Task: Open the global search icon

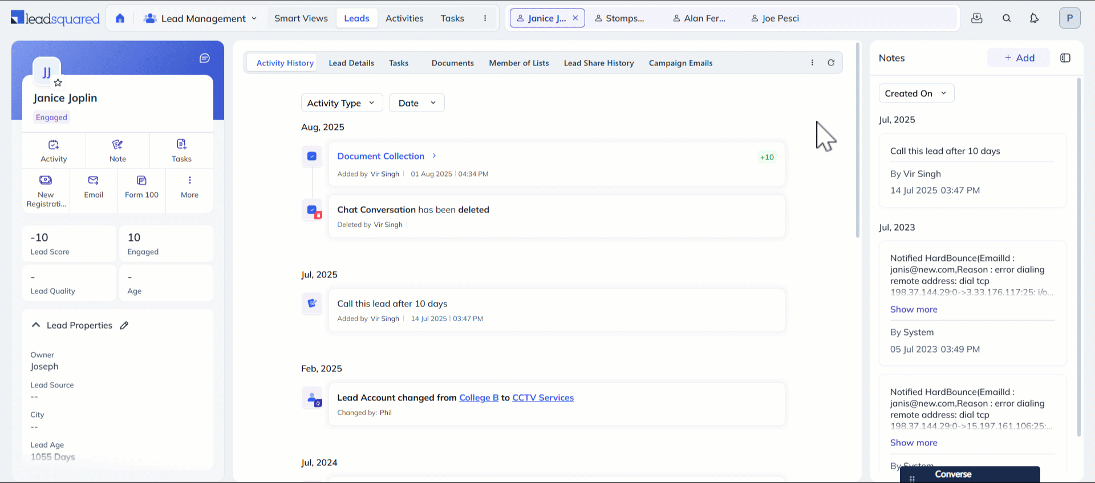Action: (x=1007, y=18)
